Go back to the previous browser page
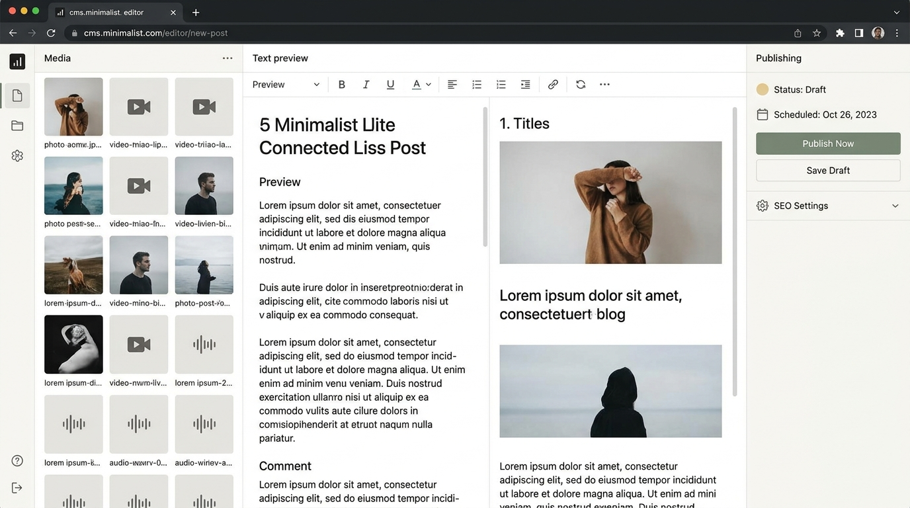Screen dimensions: 910x508 pos(13,33)
